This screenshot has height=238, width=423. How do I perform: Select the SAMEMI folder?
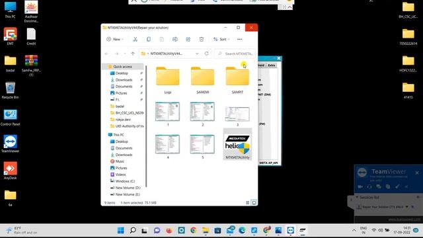click(203, 80)
